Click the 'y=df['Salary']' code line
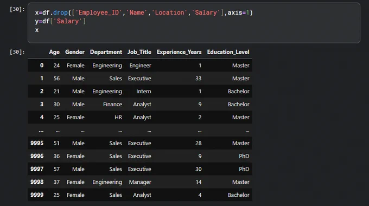 coord(60,21)
